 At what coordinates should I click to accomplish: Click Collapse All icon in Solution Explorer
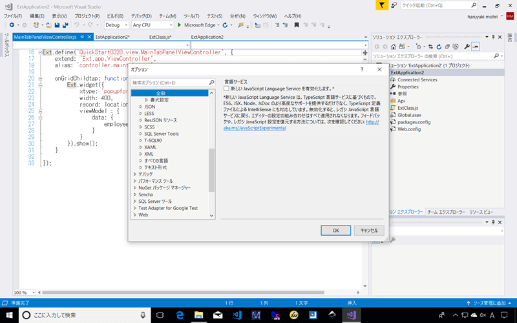point(447,47)
